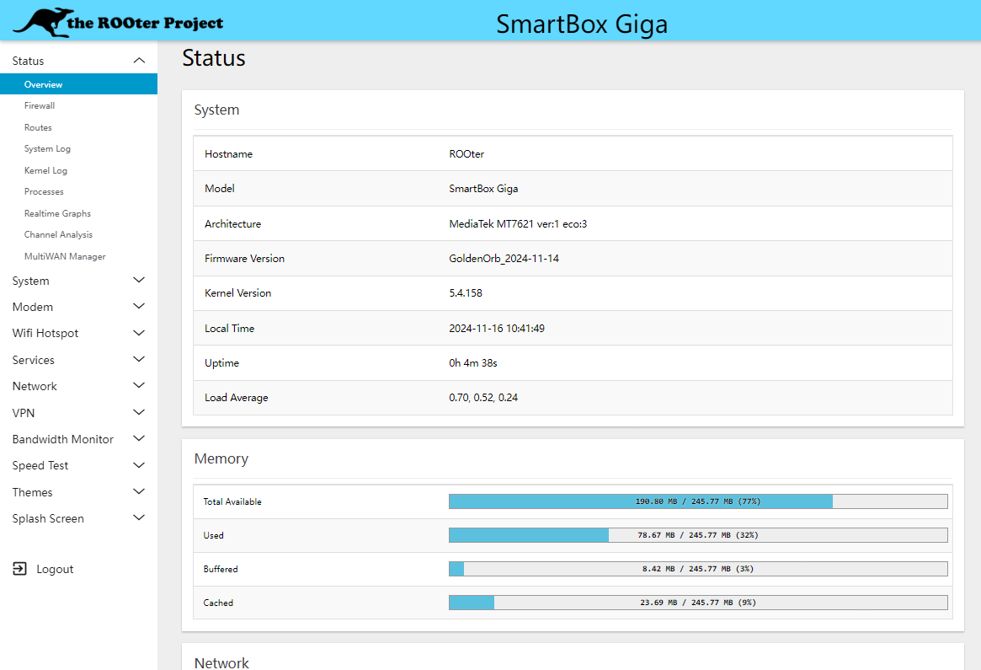Screen dimensions: 981x670
Task: Click the Speed Test sidebar label
Action: [x=40, y=466]
